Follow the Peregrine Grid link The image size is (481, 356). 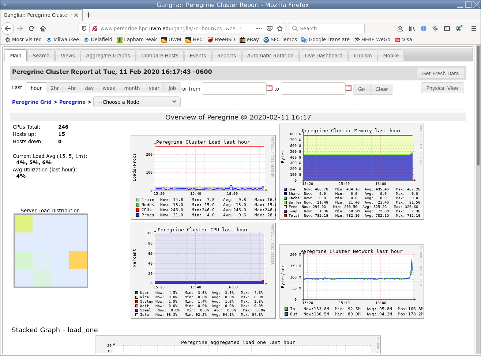coord(32,102)
